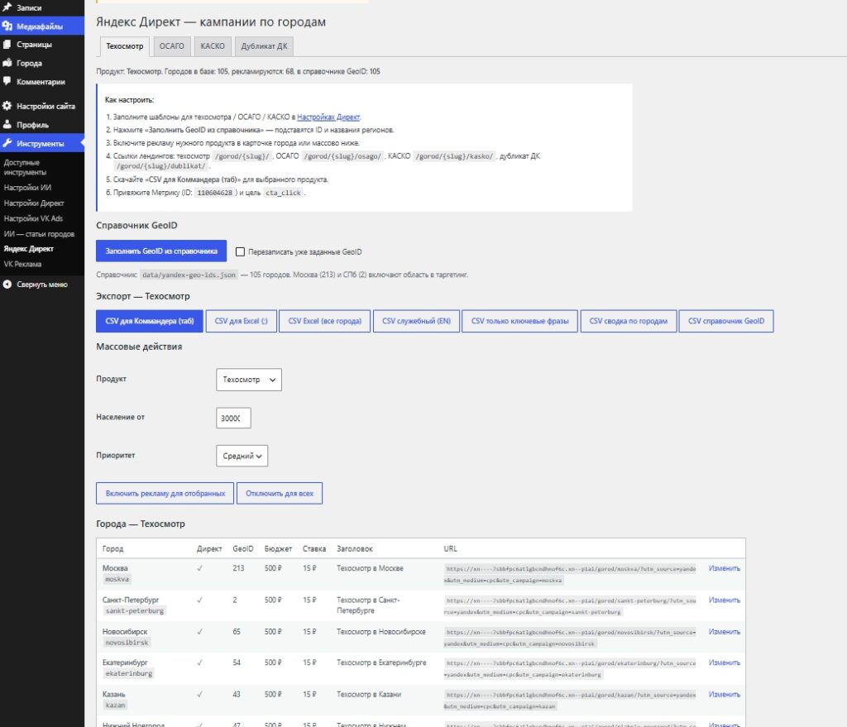Click the CSV служебный (EN) button
This screenshot has height=727, width=847.
click(x=417, y=321)
